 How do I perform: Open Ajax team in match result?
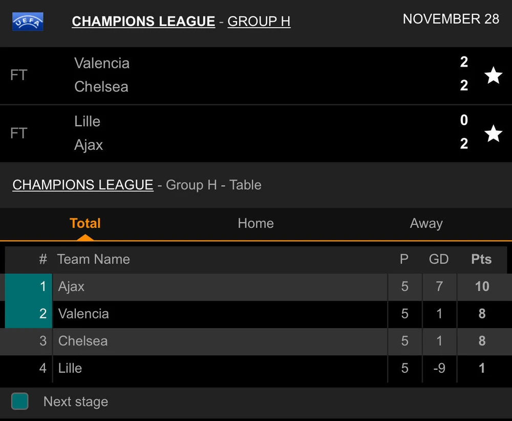(89, 145)
